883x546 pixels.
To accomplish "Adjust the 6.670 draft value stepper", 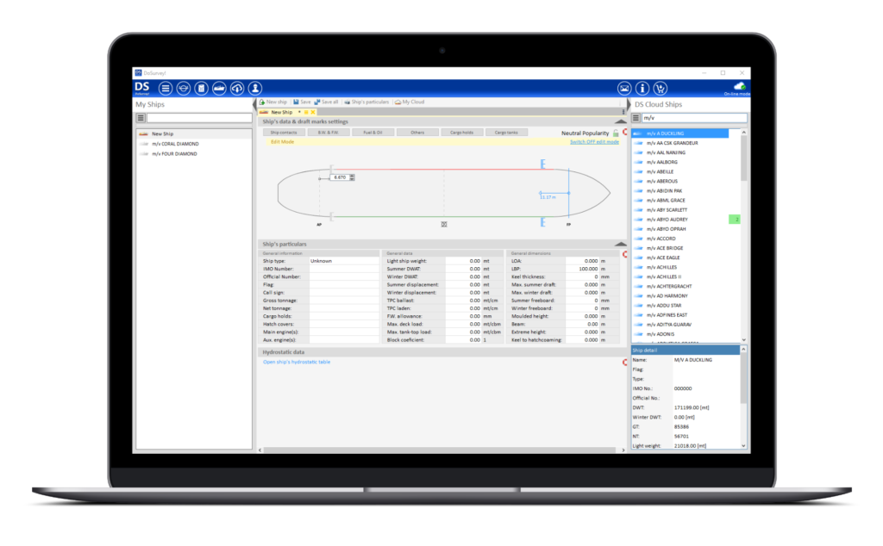I will point(350,176).
